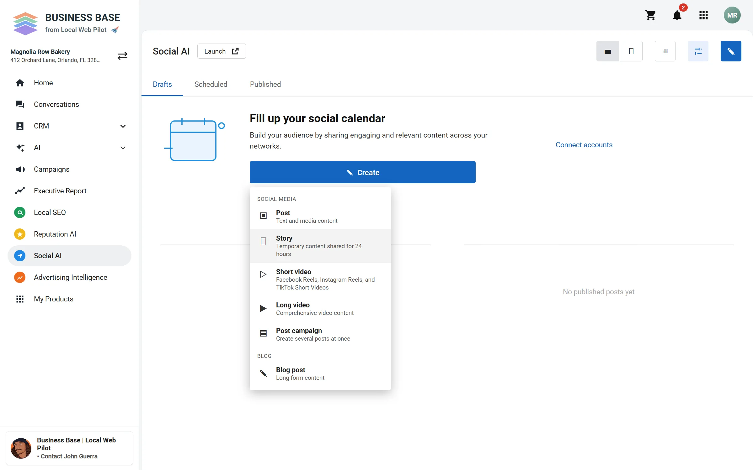Choose Short video option

click(x=320, y=279)
